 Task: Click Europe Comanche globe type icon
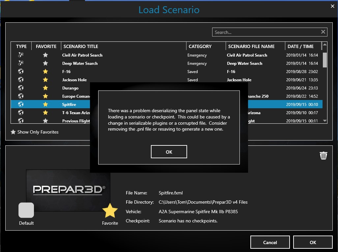click(x=21, y=96)
